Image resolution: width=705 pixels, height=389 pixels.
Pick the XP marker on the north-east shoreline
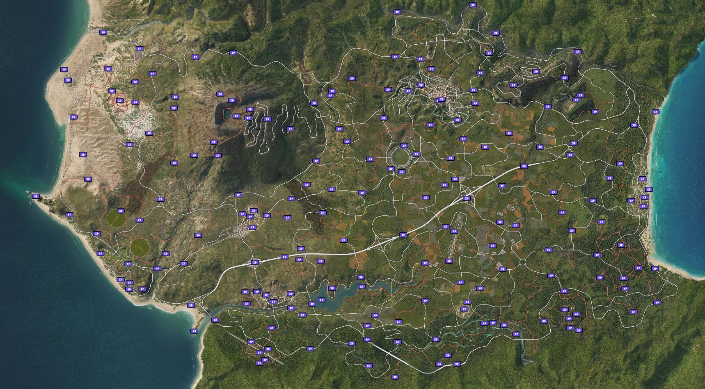point(655,112)
